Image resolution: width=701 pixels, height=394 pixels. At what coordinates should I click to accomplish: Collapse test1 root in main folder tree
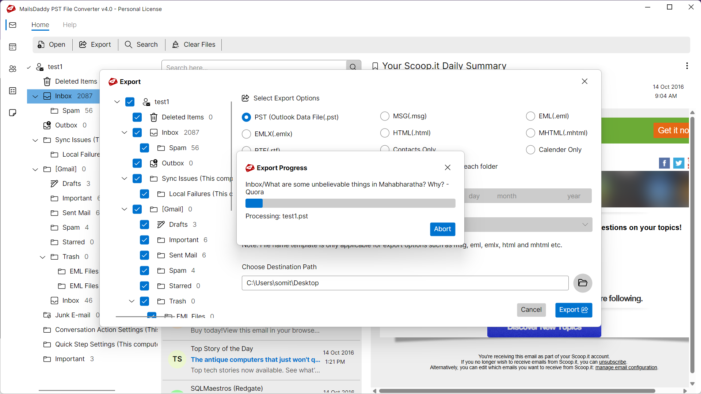point(29,67)
